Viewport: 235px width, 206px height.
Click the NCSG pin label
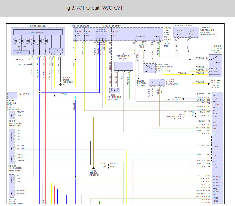pyautogui.click(x=215, y=201)
